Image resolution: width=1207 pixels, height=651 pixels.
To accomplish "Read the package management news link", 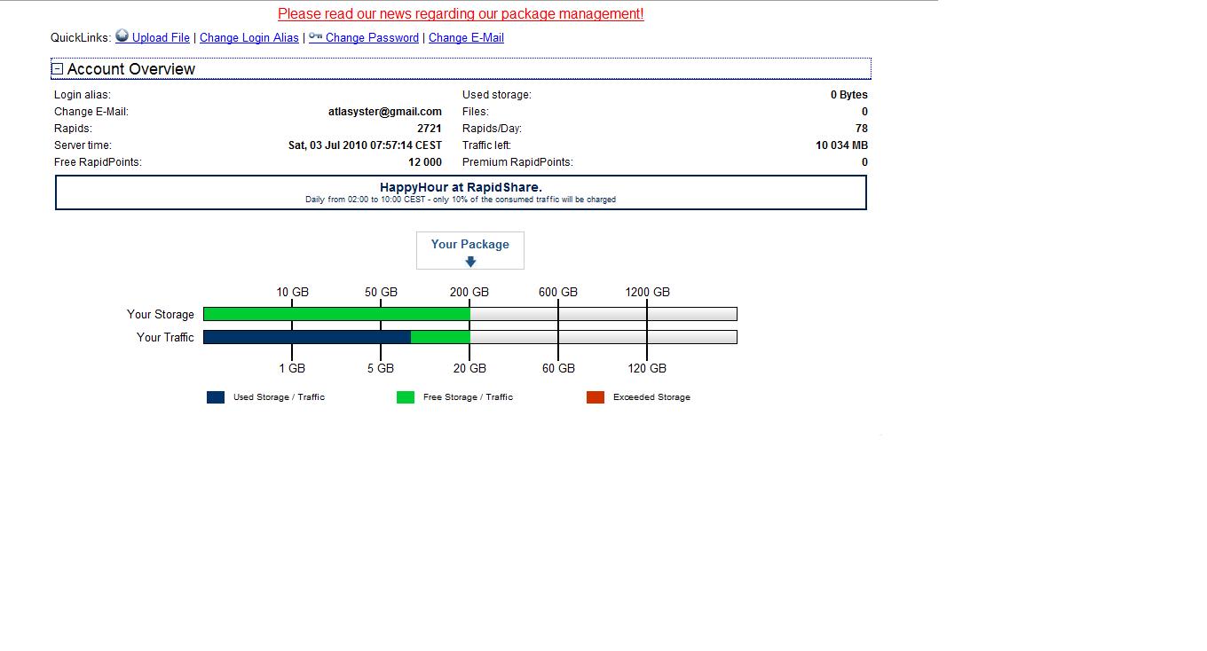I will (x=461, y=13).
